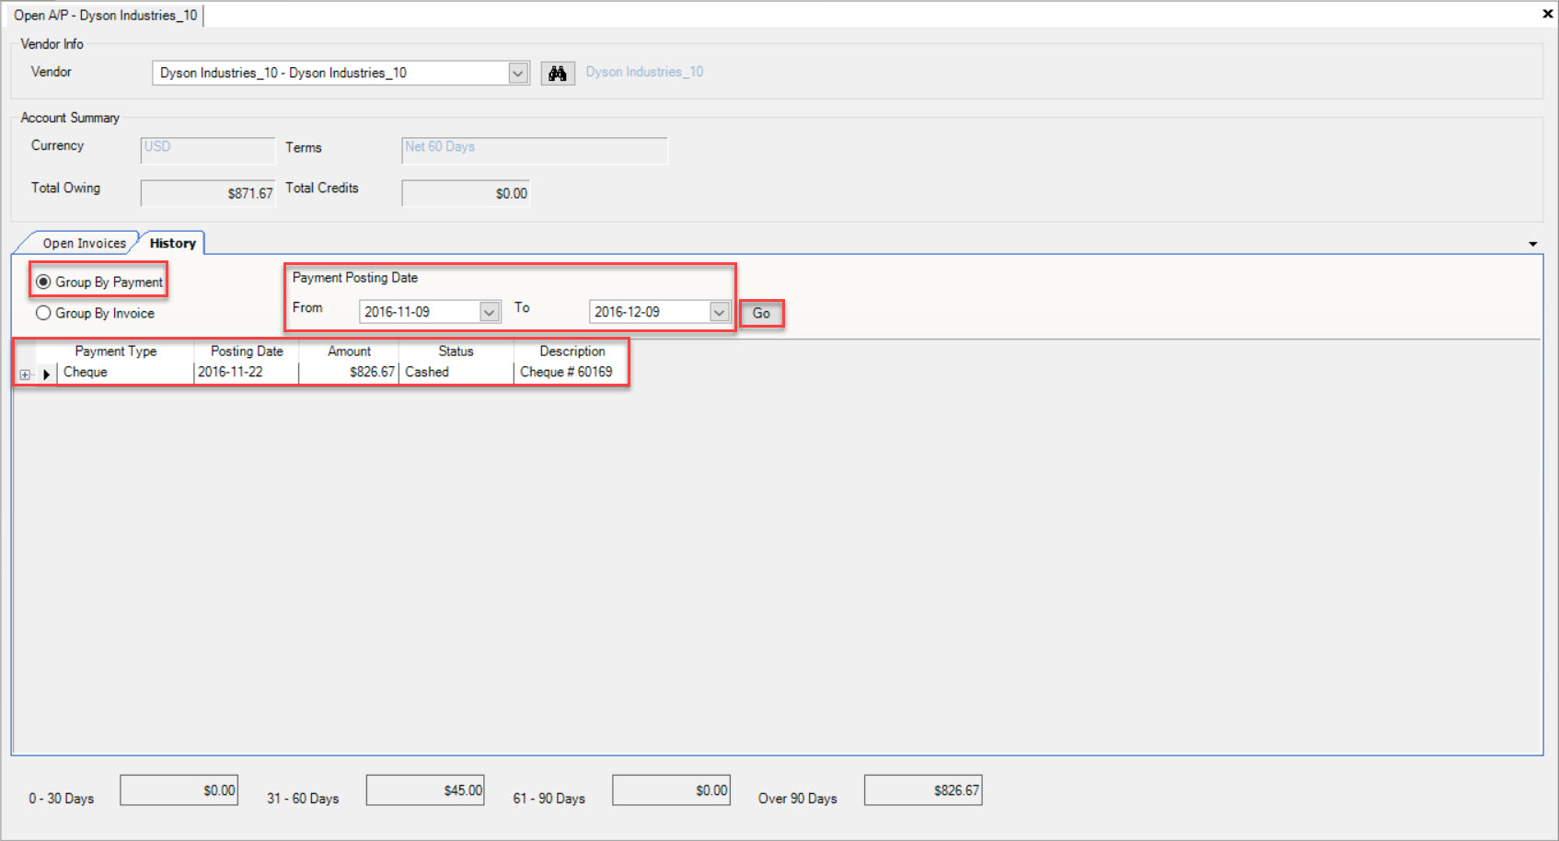The image size is (1559, 841).
Task: Sort by Payment Type column header
Action: point(116,351)
